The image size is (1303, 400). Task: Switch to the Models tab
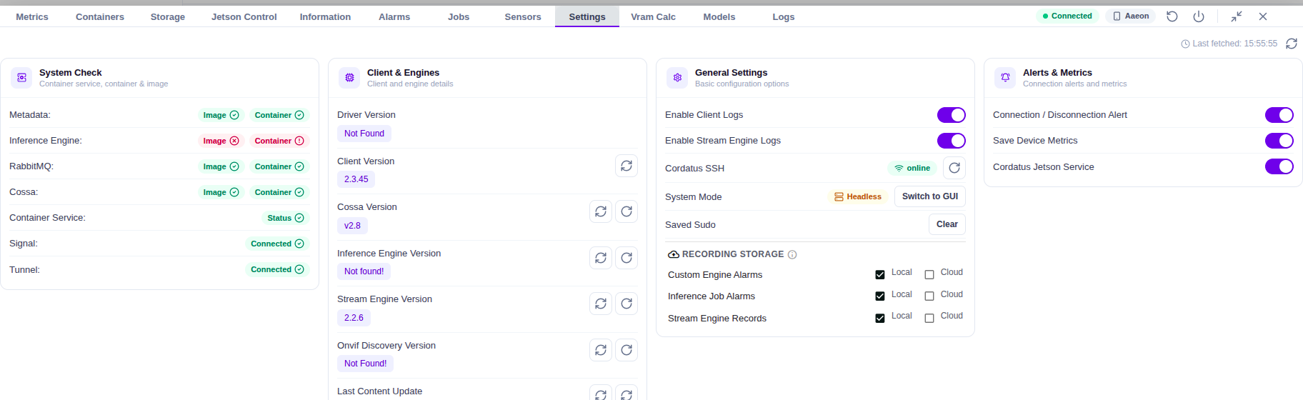click(x=719, y=16)
